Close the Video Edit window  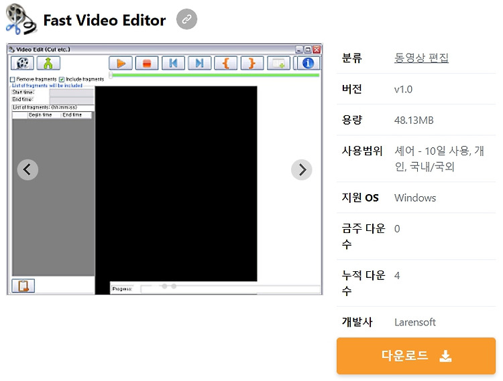click(x=317, y=50)
